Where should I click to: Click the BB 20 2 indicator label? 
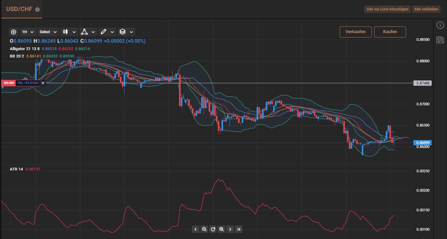click(17, 56)
